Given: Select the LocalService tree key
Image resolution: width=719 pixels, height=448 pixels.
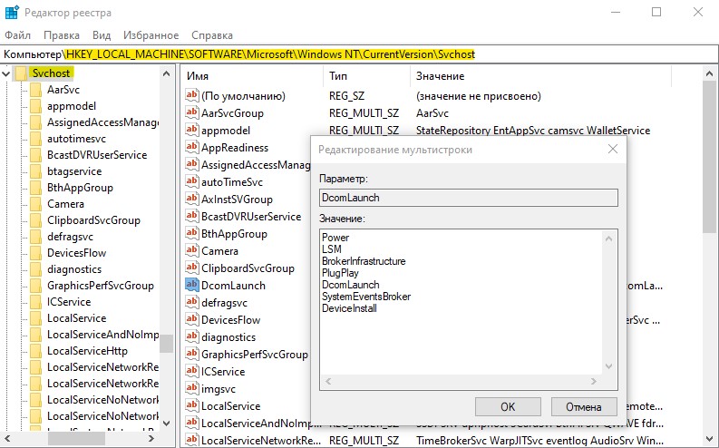Looking at the screenshot, I should (76, 318).
